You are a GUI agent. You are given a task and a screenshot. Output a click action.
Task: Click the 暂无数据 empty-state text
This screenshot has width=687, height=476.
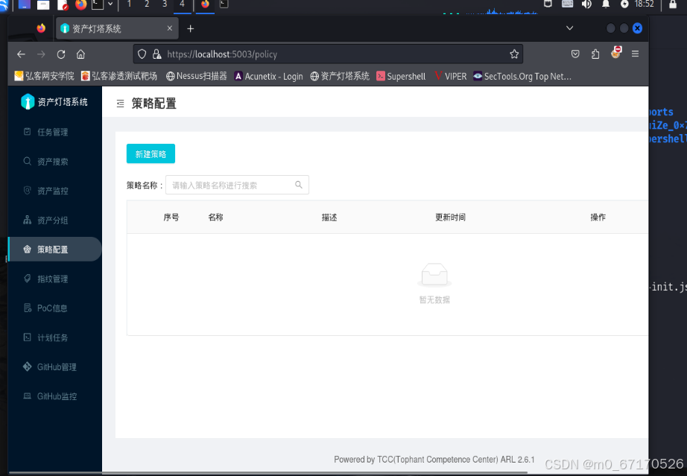pos(434,299)
